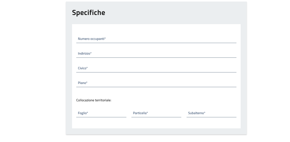
Task: Select the Civico input field
Action: (x=156, y=69)
